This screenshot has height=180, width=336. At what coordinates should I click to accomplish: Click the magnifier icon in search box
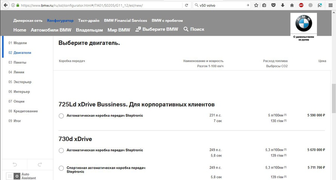(x=196, y=5)
